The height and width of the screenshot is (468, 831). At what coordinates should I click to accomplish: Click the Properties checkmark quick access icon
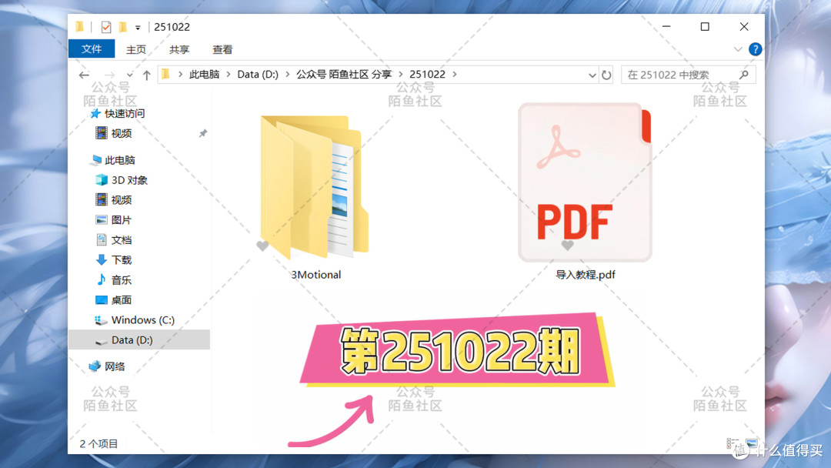point(106,27)
